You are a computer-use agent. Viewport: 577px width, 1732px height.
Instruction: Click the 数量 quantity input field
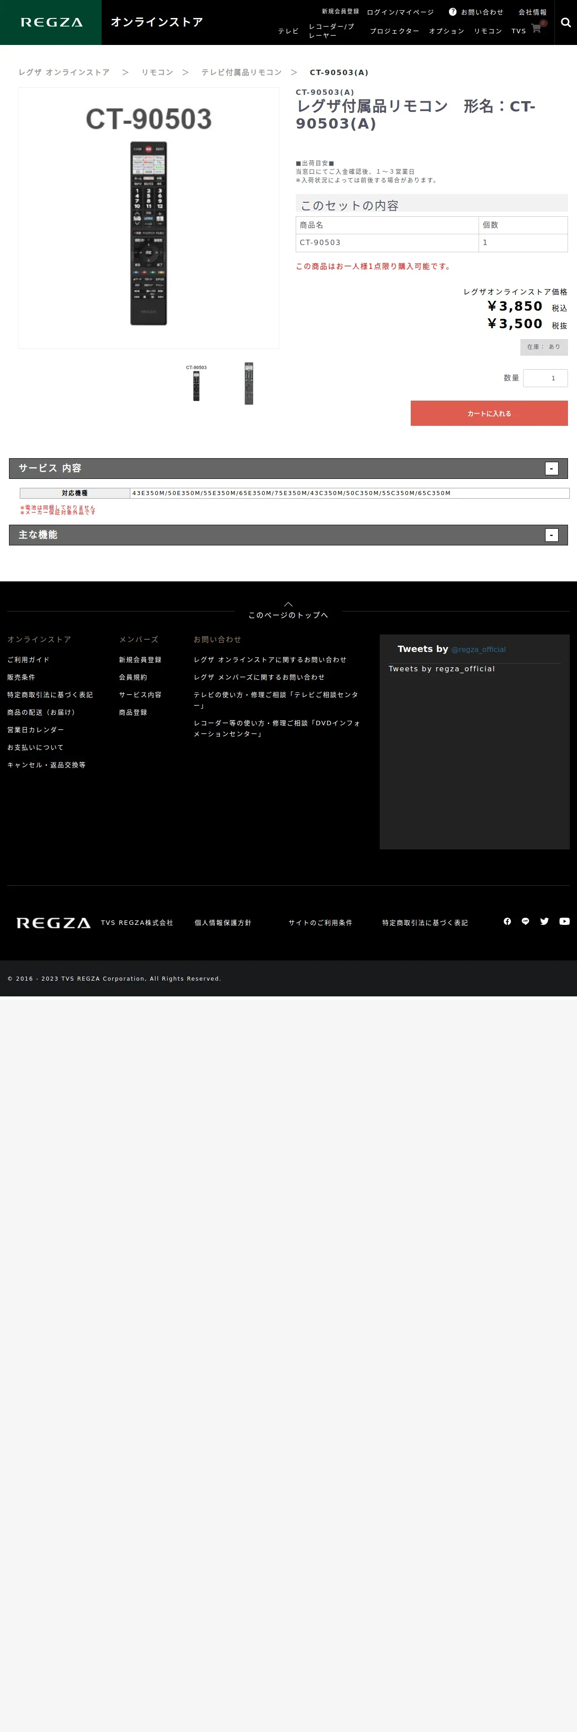tap(546, 378)
